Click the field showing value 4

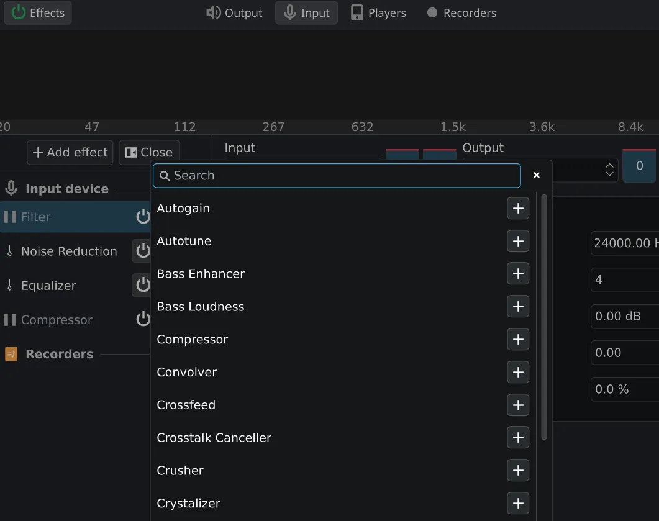coord(625,279)
